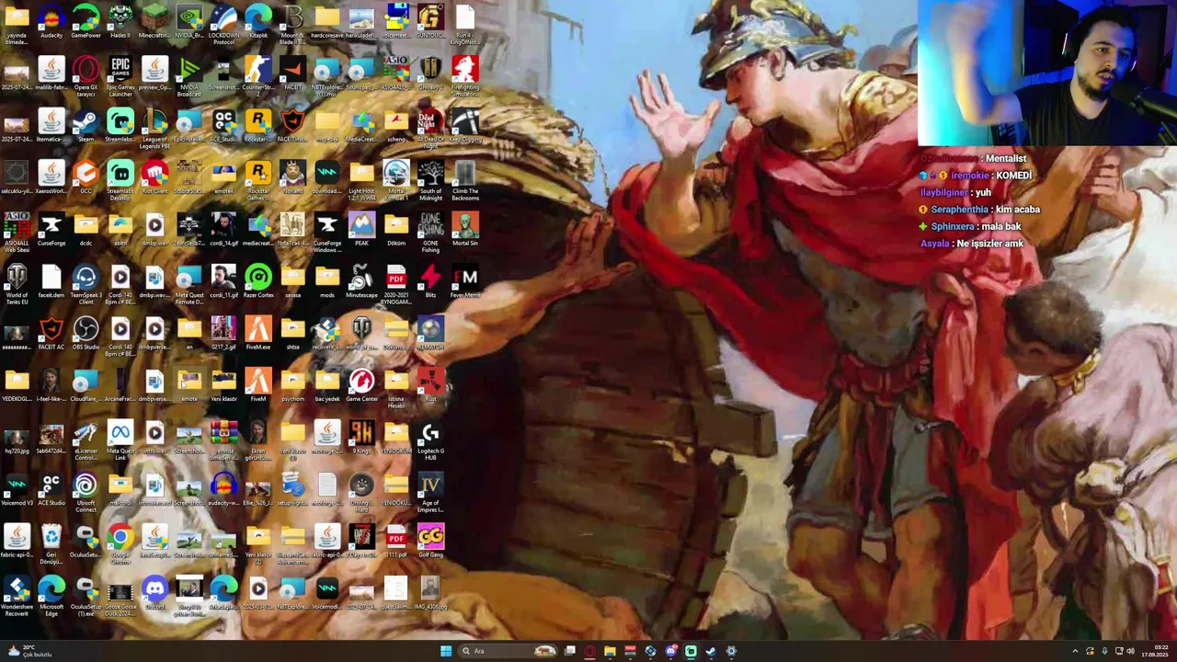Open the Age of Empires IV shortcut
Image resolution: width=1177 pixels, height=662 pixels.
430,491
